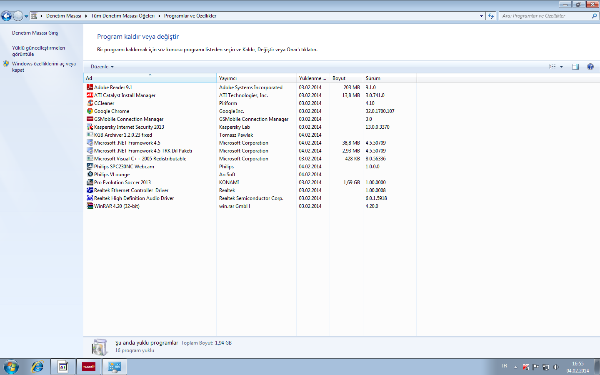Click the ATI Catalyst Install Manager icon
The width and height of the screenshot is (600, 375).
(90, 95)
